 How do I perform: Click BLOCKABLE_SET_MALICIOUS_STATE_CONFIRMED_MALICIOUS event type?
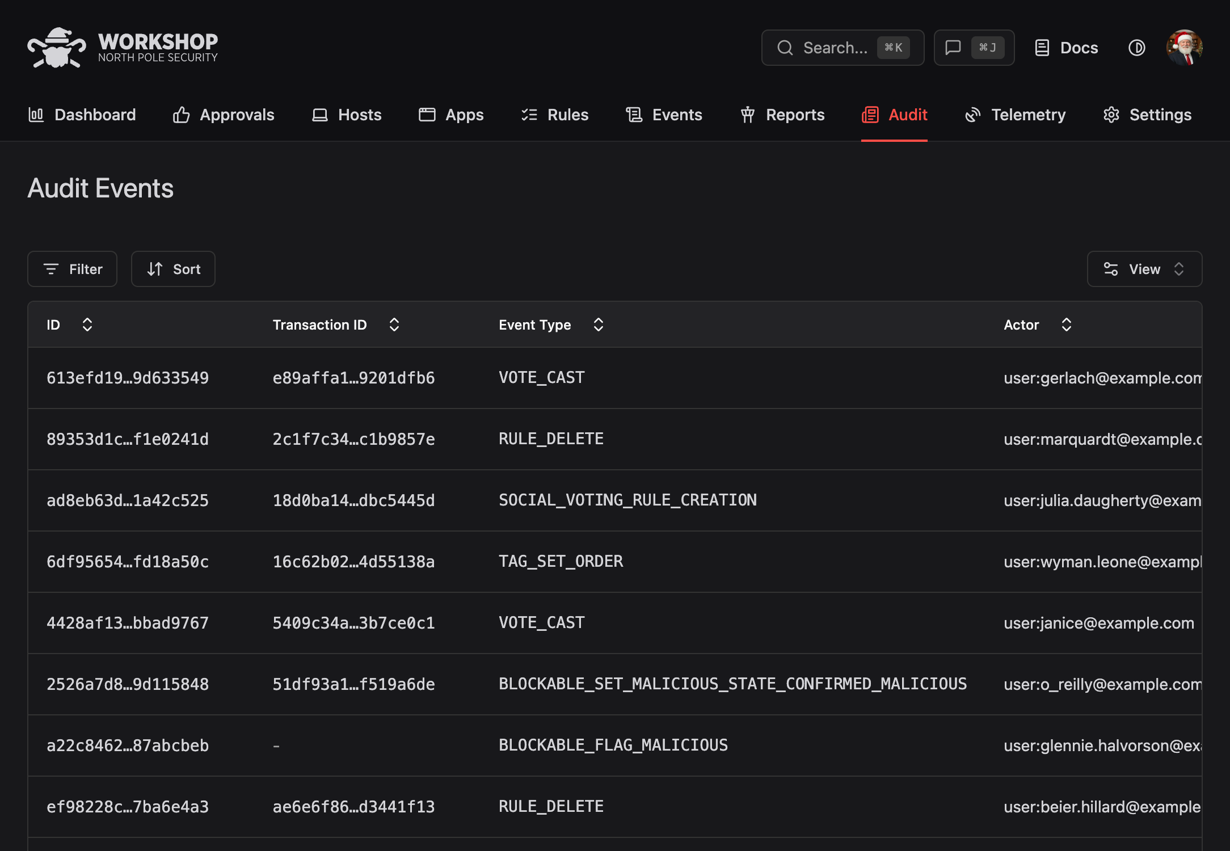click(x=733, y=684)
